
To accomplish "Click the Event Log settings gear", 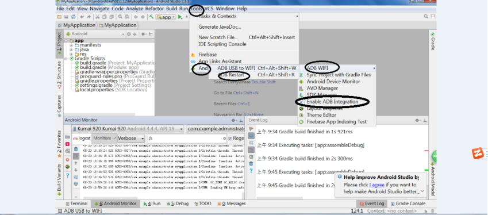I will pyautogui.click(x=418, y=120).
